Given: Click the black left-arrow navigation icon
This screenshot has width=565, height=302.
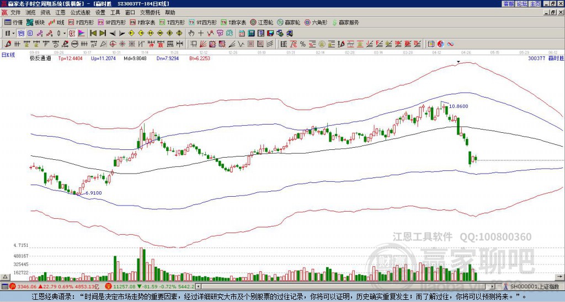Looking at the screenshot, I should 113,34.
